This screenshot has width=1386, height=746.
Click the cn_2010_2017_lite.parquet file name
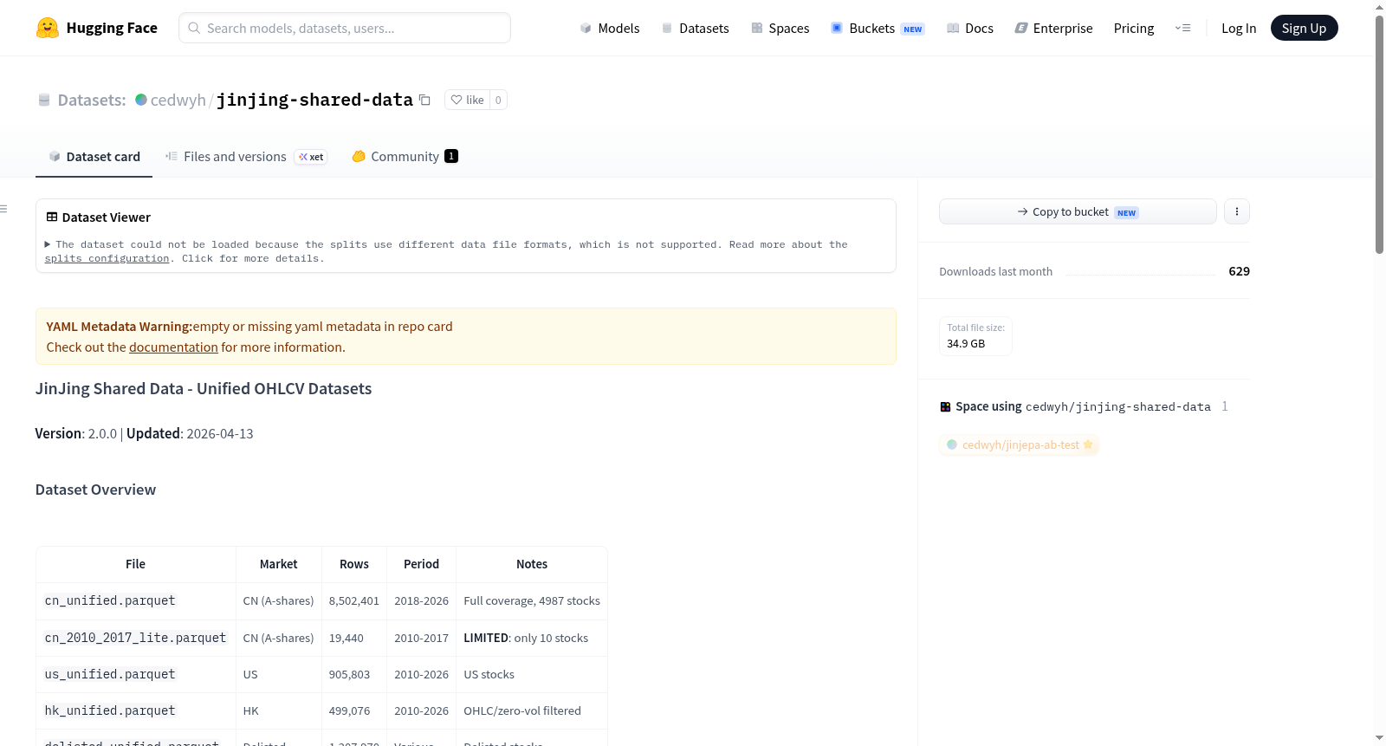point(135,638)
